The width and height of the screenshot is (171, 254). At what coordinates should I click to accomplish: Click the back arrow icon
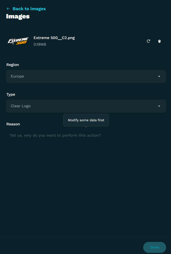[8, 9]
